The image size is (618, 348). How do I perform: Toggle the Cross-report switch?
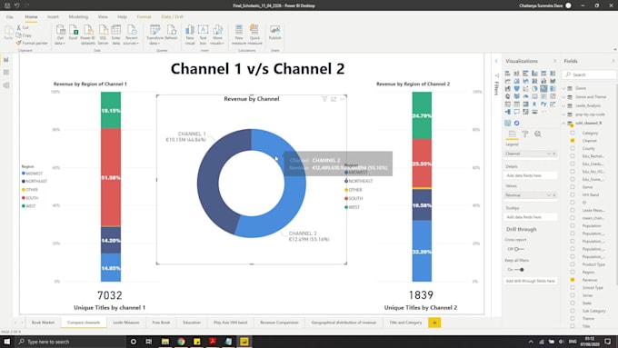click(x=519, y=249)
